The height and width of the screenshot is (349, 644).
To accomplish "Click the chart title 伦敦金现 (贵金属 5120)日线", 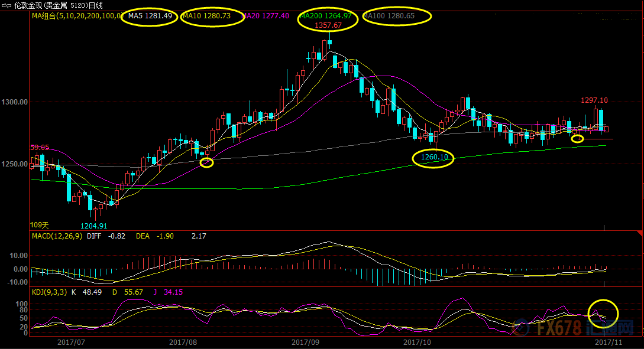I will pos(59,6).
